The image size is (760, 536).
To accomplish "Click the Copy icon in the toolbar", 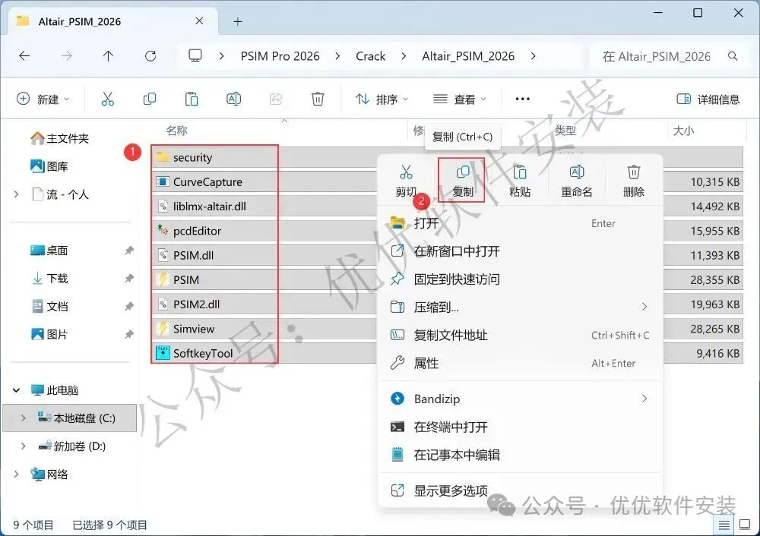I will pos(149,99).
